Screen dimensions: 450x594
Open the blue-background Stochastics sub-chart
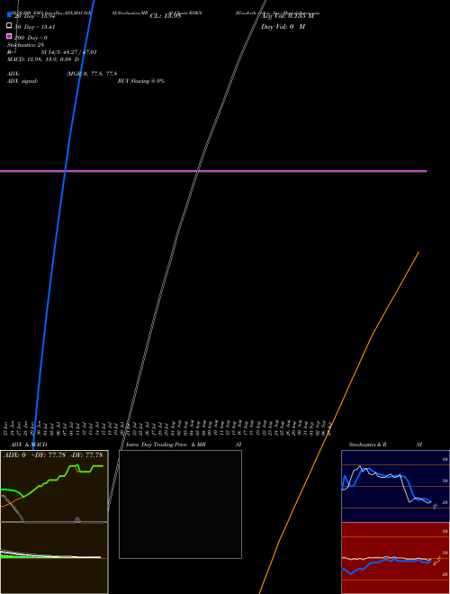tap(395, 486)
